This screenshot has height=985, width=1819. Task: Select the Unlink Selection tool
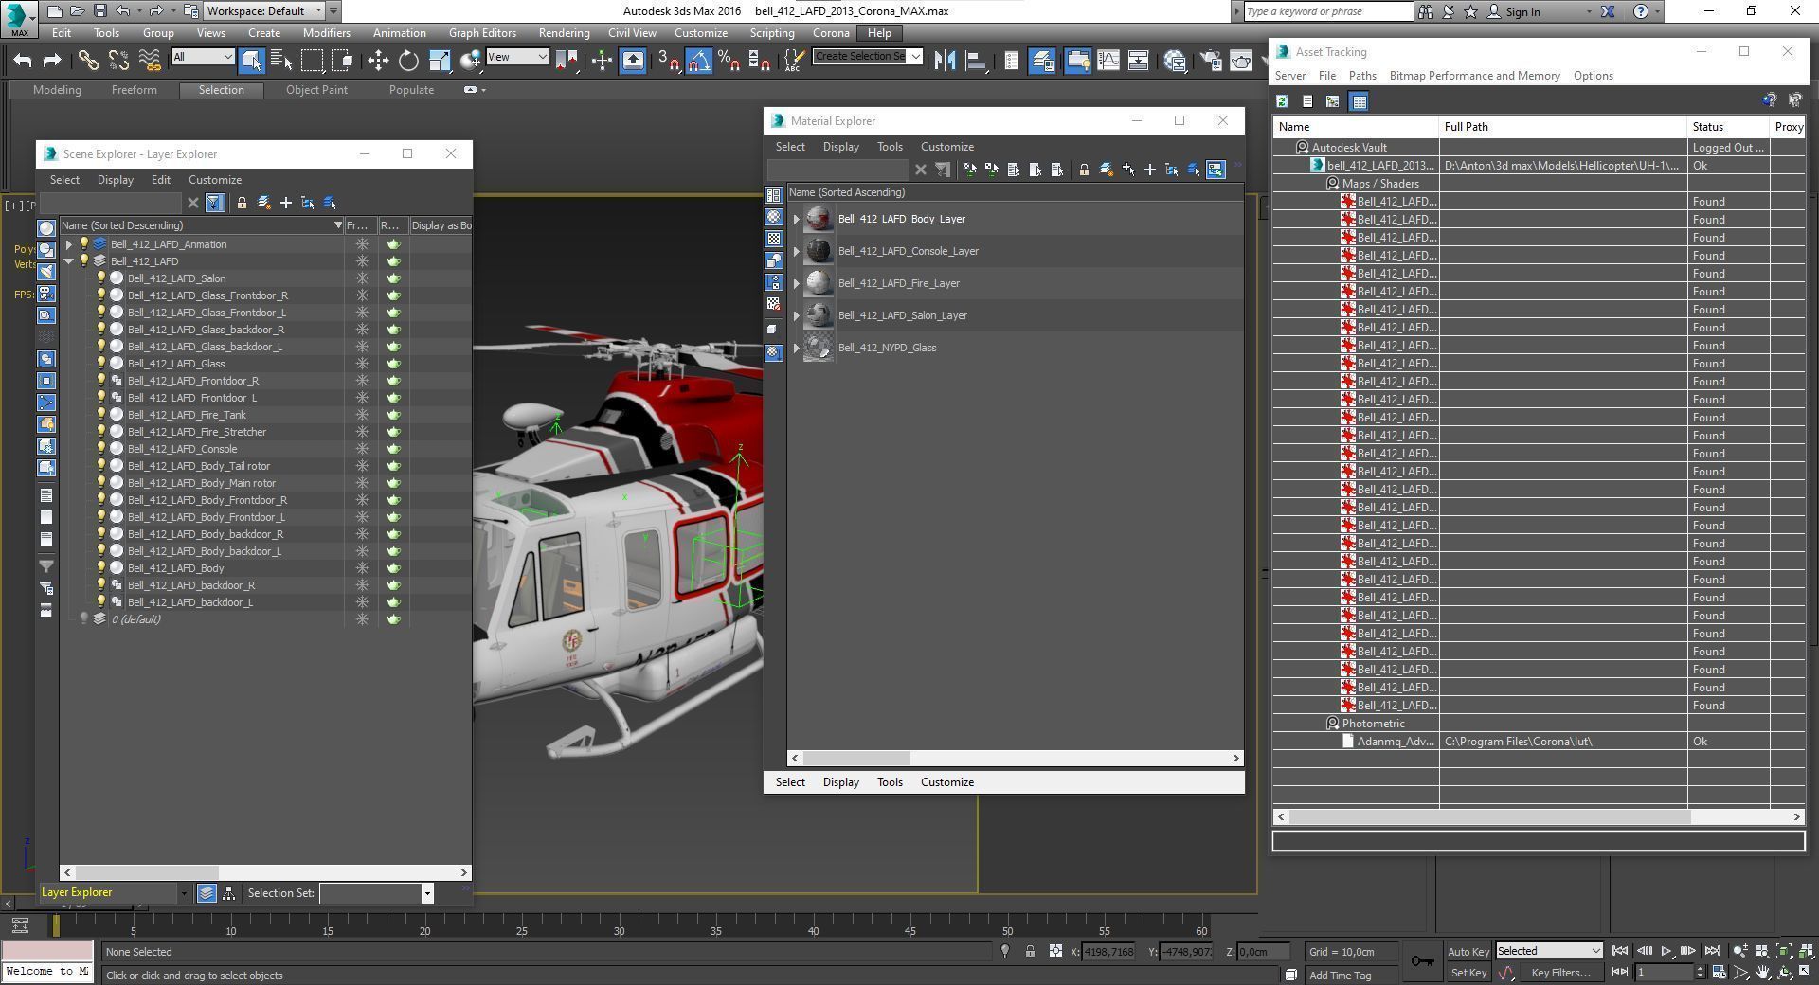coord(118,61)
